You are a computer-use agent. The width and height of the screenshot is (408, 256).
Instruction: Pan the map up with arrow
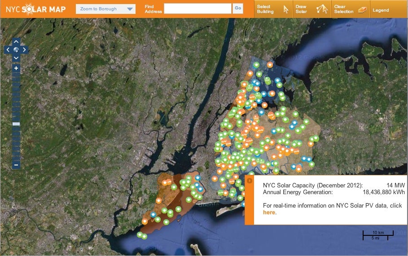(16, 42)
